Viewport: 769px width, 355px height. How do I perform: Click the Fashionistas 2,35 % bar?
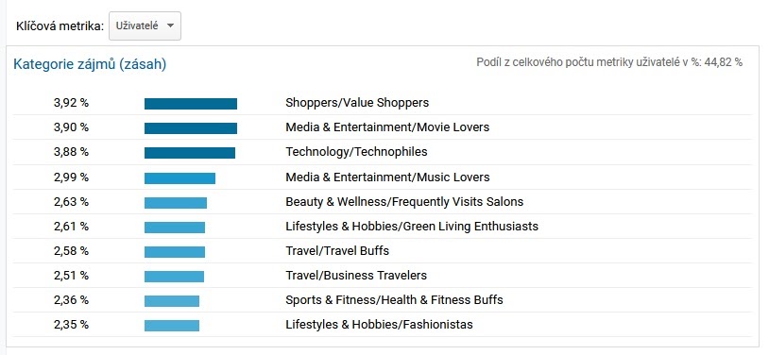(x=172, y=326)
